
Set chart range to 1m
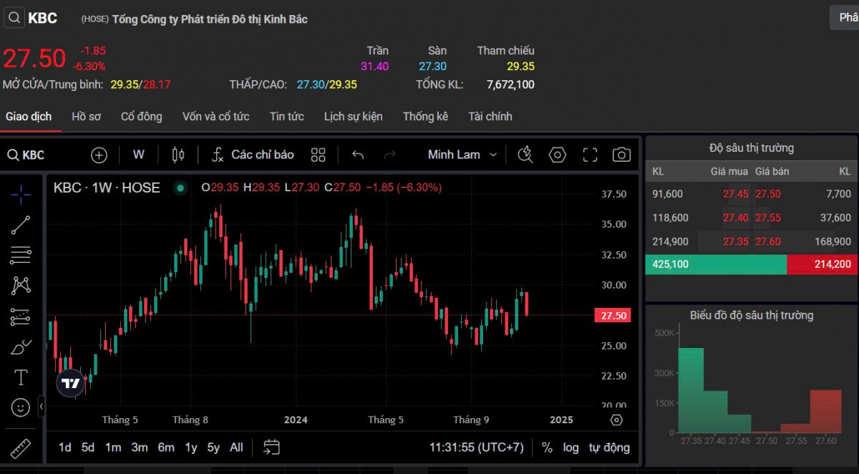113,448
